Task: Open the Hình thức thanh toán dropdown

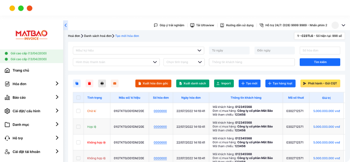Action: coord(116,62)
